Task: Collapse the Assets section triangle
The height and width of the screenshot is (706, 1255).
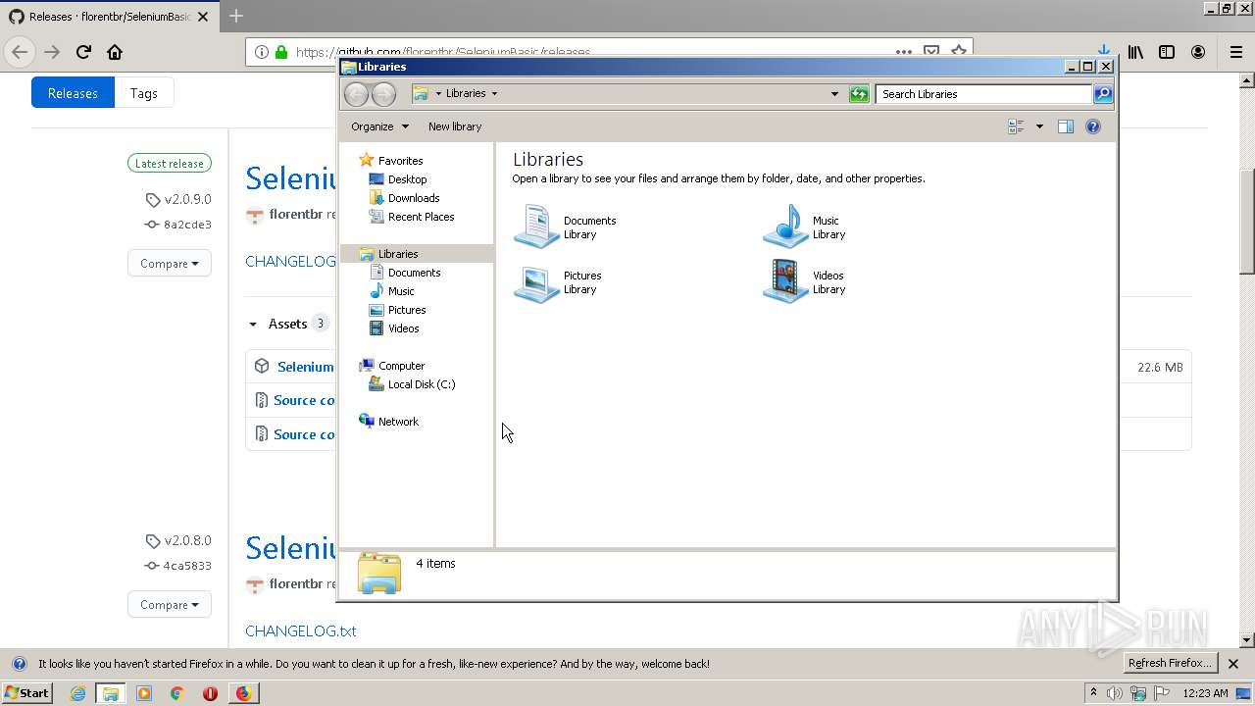Action: point(253,324)
